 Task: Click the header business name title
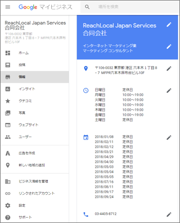(119, 29)
